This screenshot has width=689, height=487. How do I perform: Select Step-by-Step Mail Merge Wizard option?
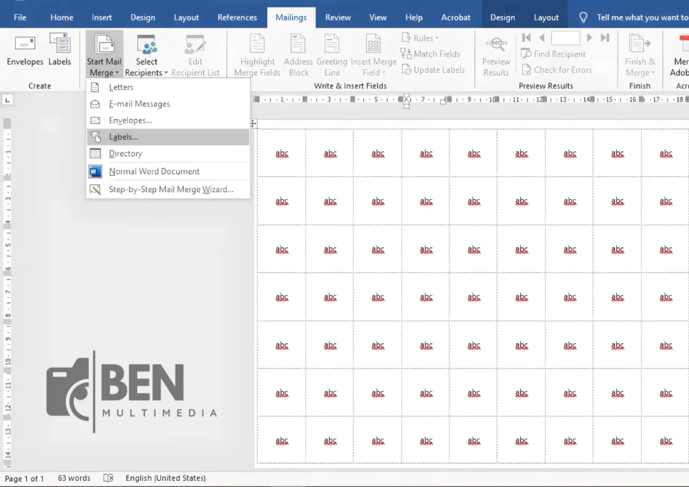[171, 190]
